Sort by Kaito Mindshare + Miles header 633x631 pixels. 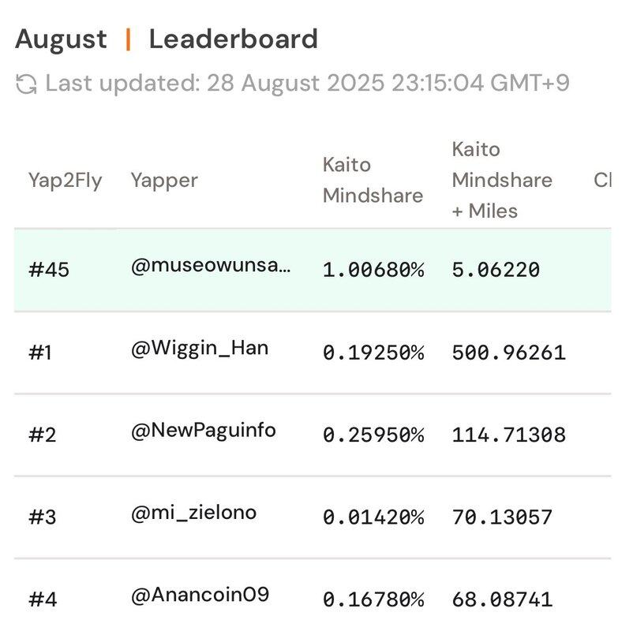(502, 181)
